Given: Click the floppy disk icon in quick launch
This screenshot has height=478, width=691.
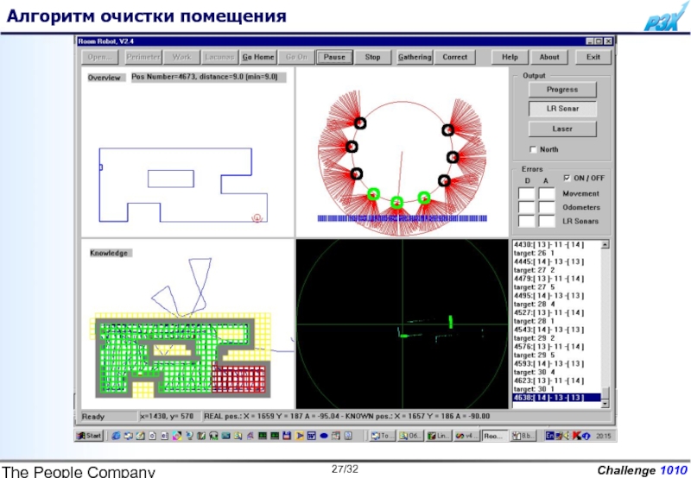Looking at the screenshot, I should coord(287,436).
